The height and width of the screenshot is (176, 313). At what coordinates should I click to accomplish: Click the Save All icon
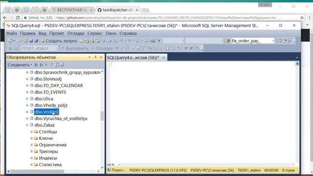pos(36,41)
